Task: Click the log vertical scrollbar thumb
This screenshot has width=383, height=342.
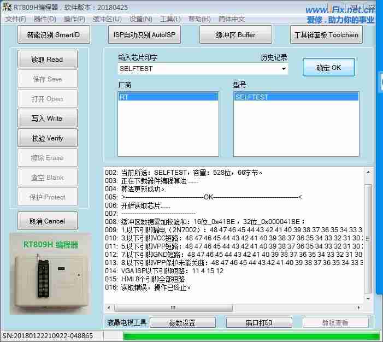Action: (368, 239)
